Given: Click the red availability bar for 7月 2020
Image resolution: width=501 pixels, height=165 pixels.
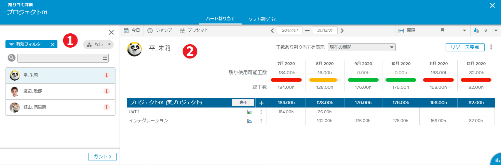Looking at the screenshot, I should (286, 80).
